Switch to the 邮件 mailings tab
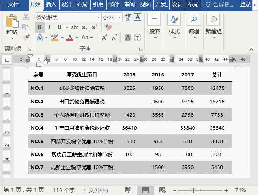The image size is (258, 195). point(114,4)
